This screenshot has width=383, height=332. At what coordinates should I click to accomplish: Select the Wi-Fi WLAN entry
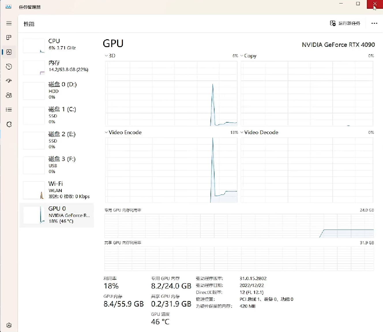pyautogui.click(x=57, y=190)
